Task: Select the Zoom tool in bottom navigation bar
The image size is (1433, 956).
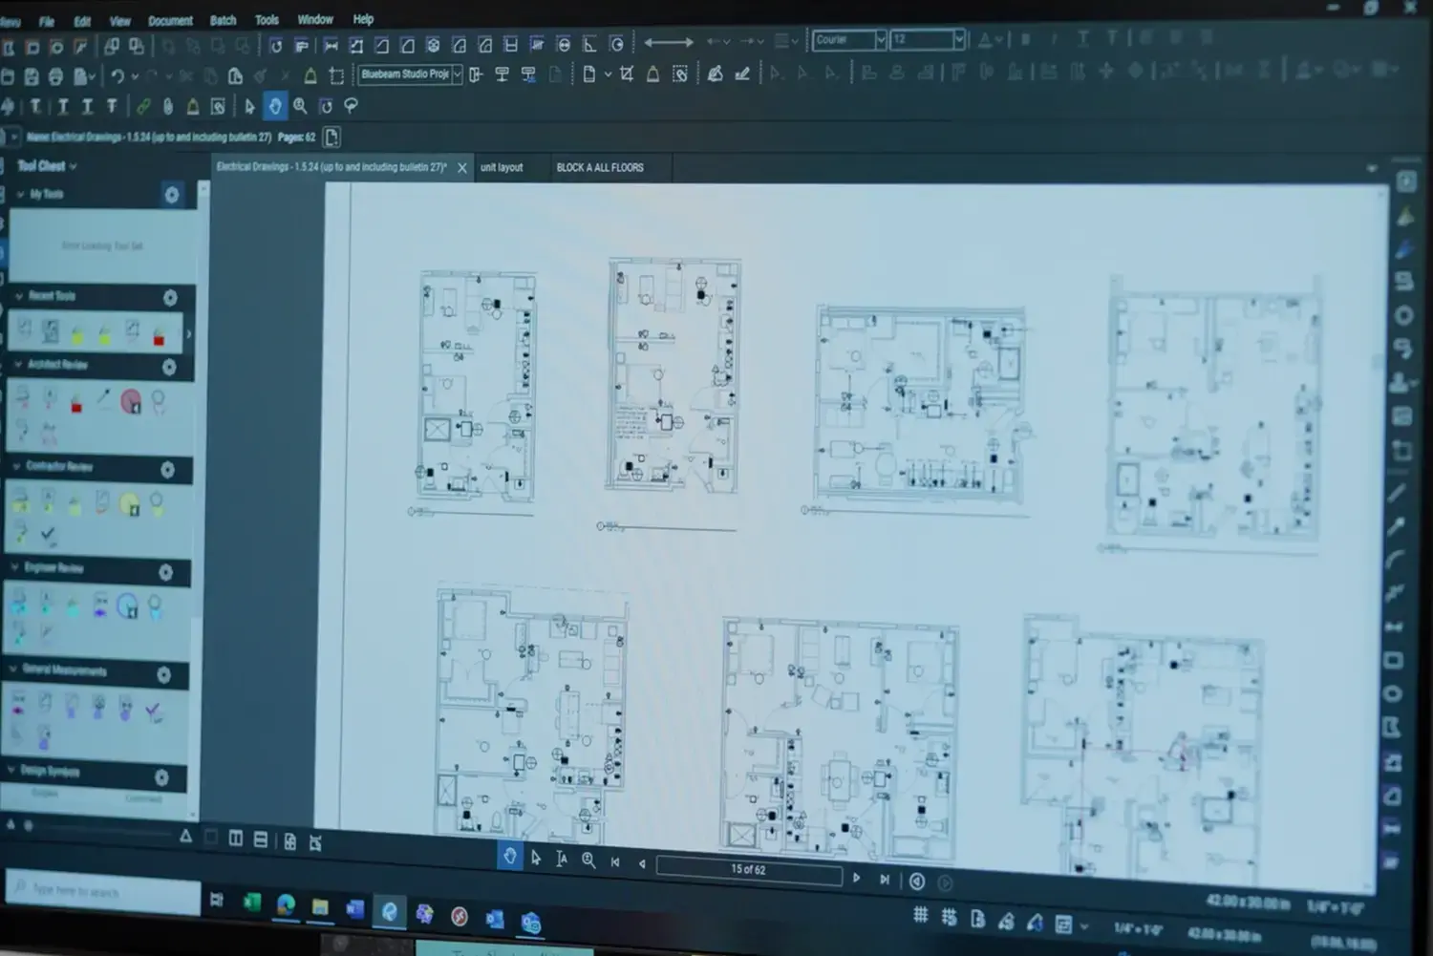Action: pyautogui.click(x=588, y=860)
